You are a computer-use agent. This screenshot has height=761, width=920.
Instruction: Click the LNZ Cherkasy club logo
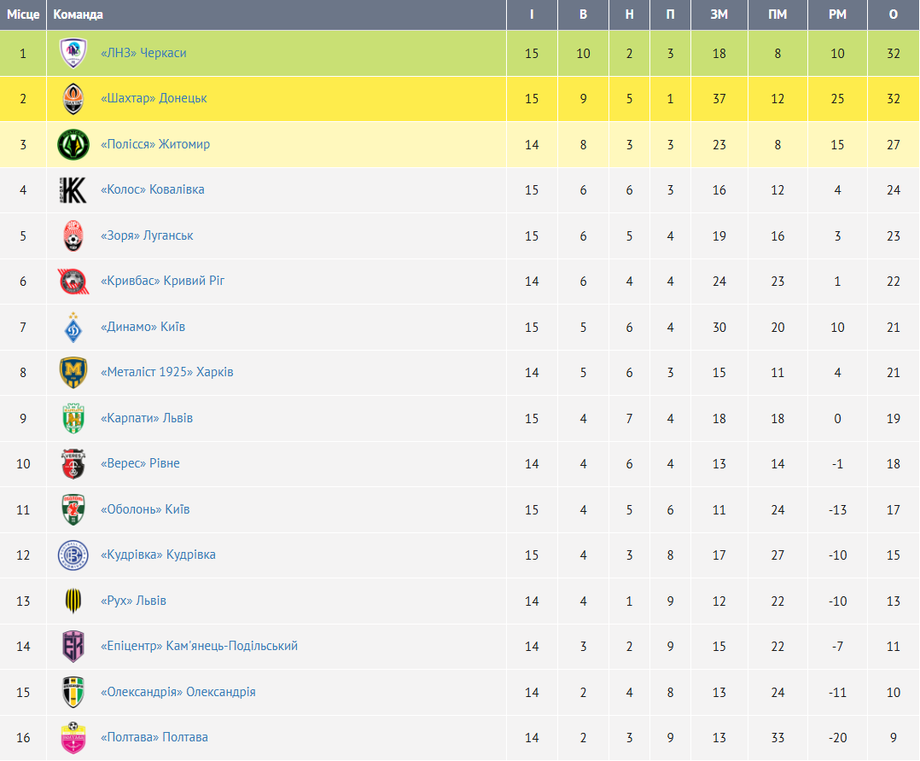[73, 54]
